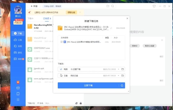
Task: Click the crown member icon in the sidebar
Action: coord(18,88)
